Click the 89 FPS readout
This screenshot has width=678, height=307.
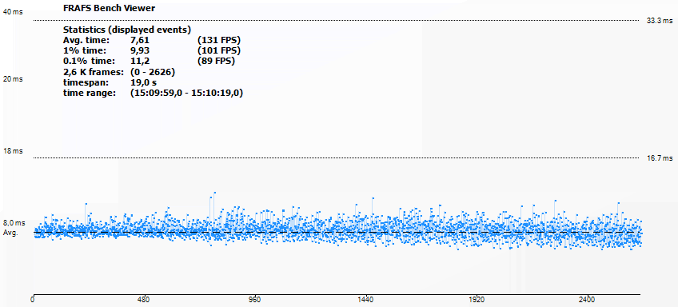coord(216,61)
